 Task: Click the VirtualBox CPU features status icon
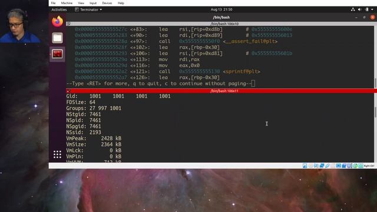coord(349,165)
